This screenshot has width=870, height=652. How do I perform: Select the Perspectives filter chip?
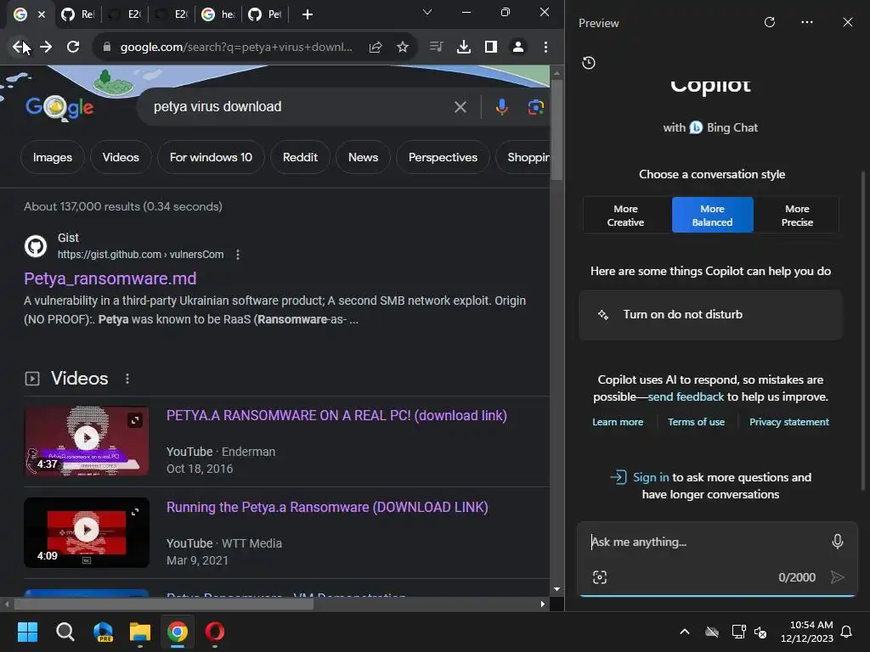coord(443,157)
